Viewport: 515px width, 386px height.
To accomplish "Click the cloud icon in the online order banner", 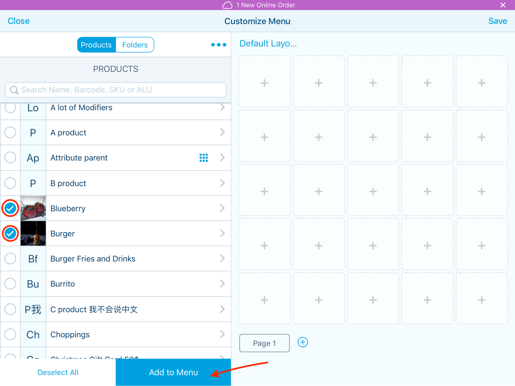I will (228, 5).
